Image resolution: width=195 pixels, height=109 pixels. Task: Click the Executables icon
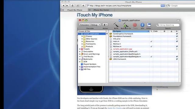82,51
